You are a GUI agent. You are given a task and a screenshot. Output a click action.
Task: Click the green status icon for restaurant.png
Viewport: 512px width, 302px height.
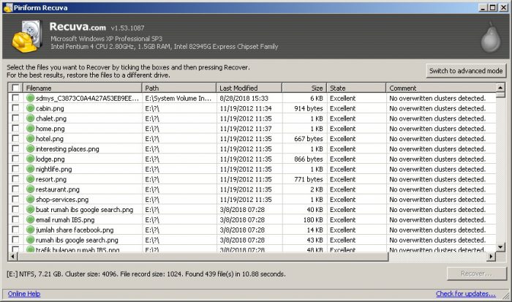click(31, 189)
